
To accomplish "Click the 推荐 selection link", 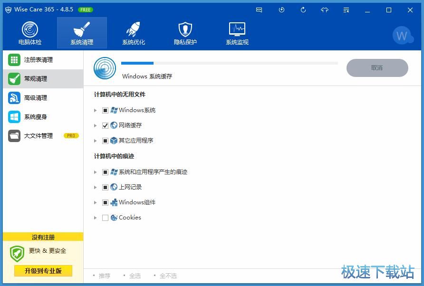I will pyautogui.click(x=105, y=276).
